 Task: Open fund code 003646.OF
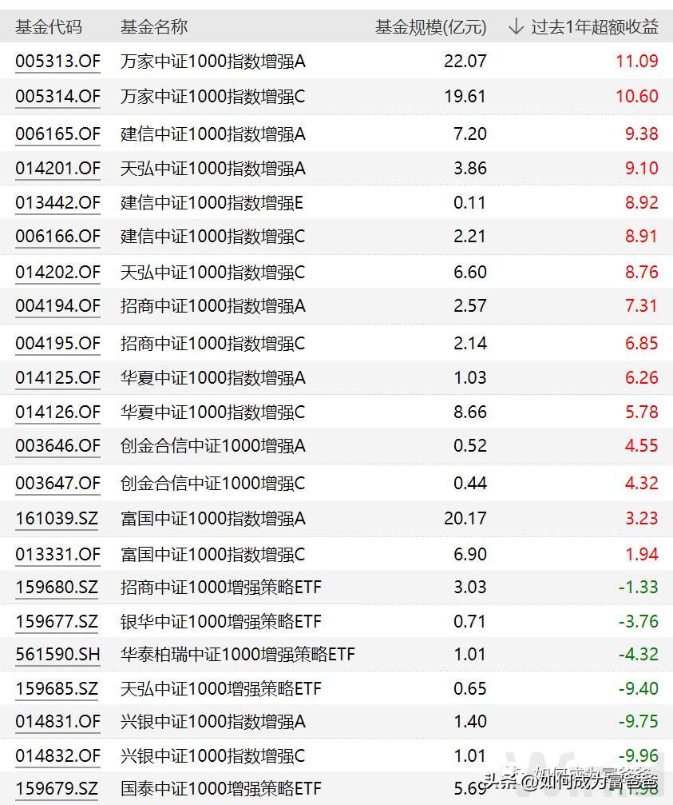(58, 445)
